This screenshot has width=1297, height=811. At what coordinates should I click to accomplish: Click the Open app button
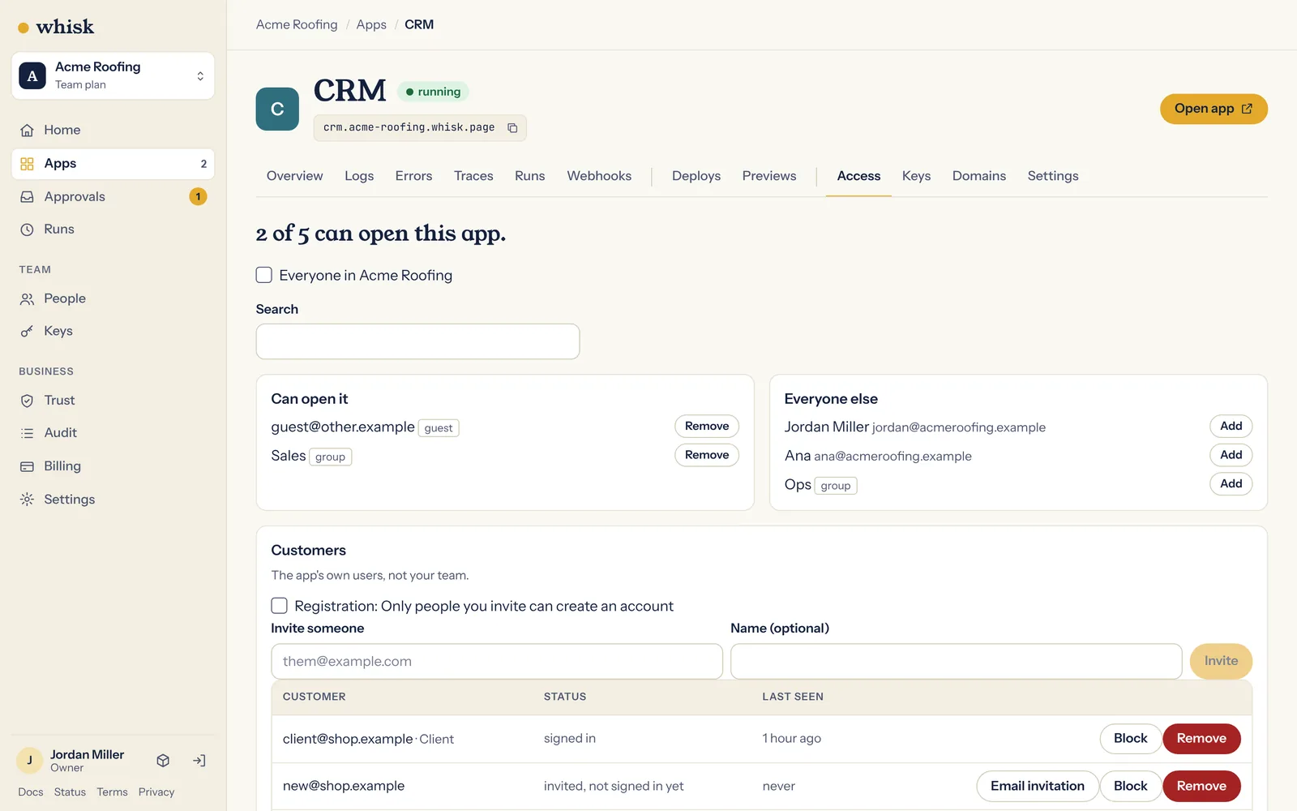tap(1214, 109)
